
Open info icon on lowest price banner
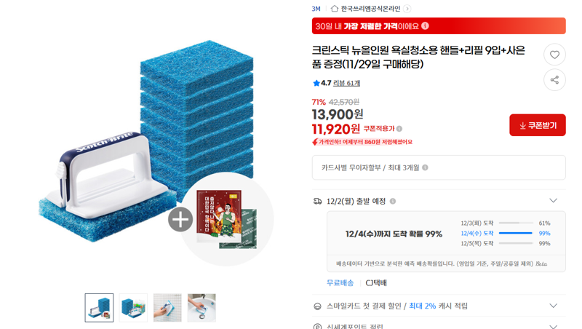coord(426,26)
